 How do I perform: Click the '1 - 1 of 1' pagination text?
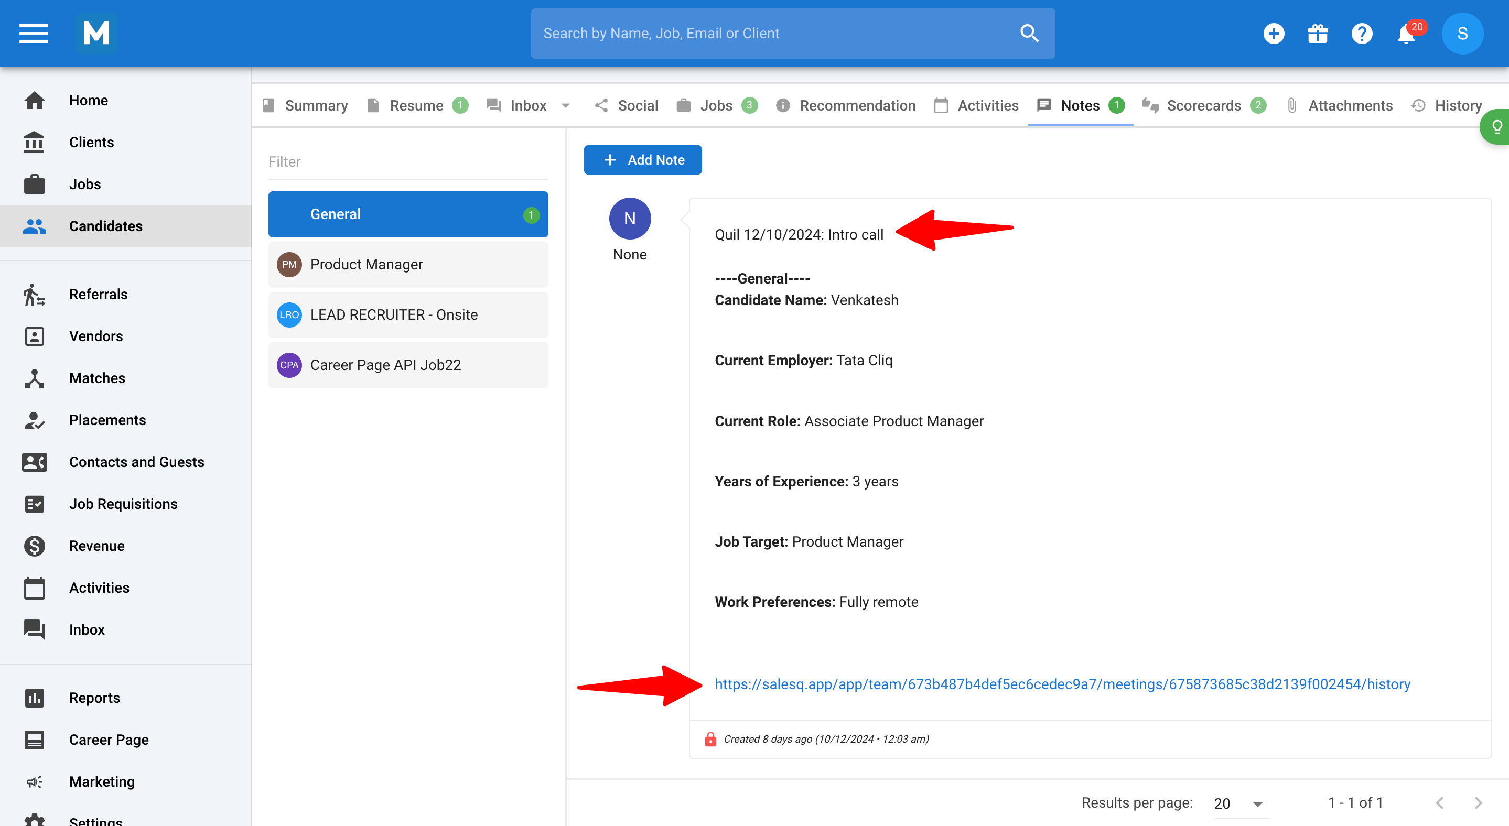click(1355, 802)
